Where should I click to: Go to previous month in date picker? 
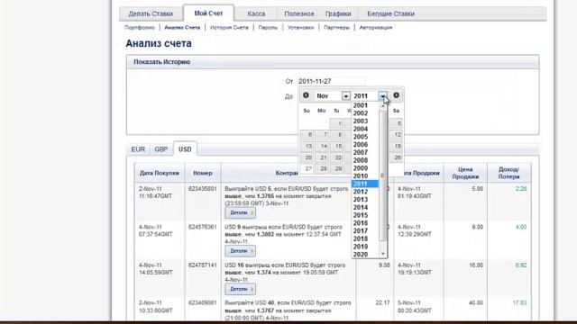306,95
